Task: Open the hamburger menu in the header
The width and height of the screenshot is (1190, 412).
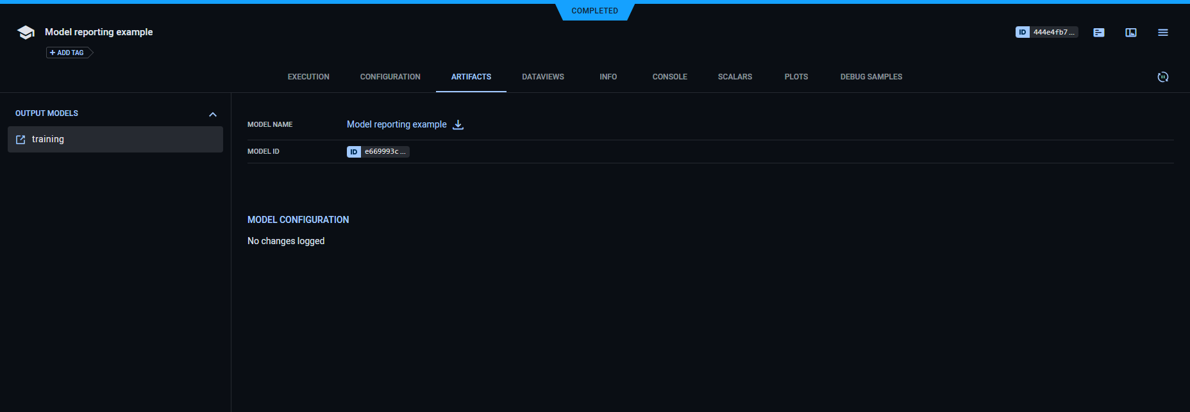Action: click(1163, 32)
